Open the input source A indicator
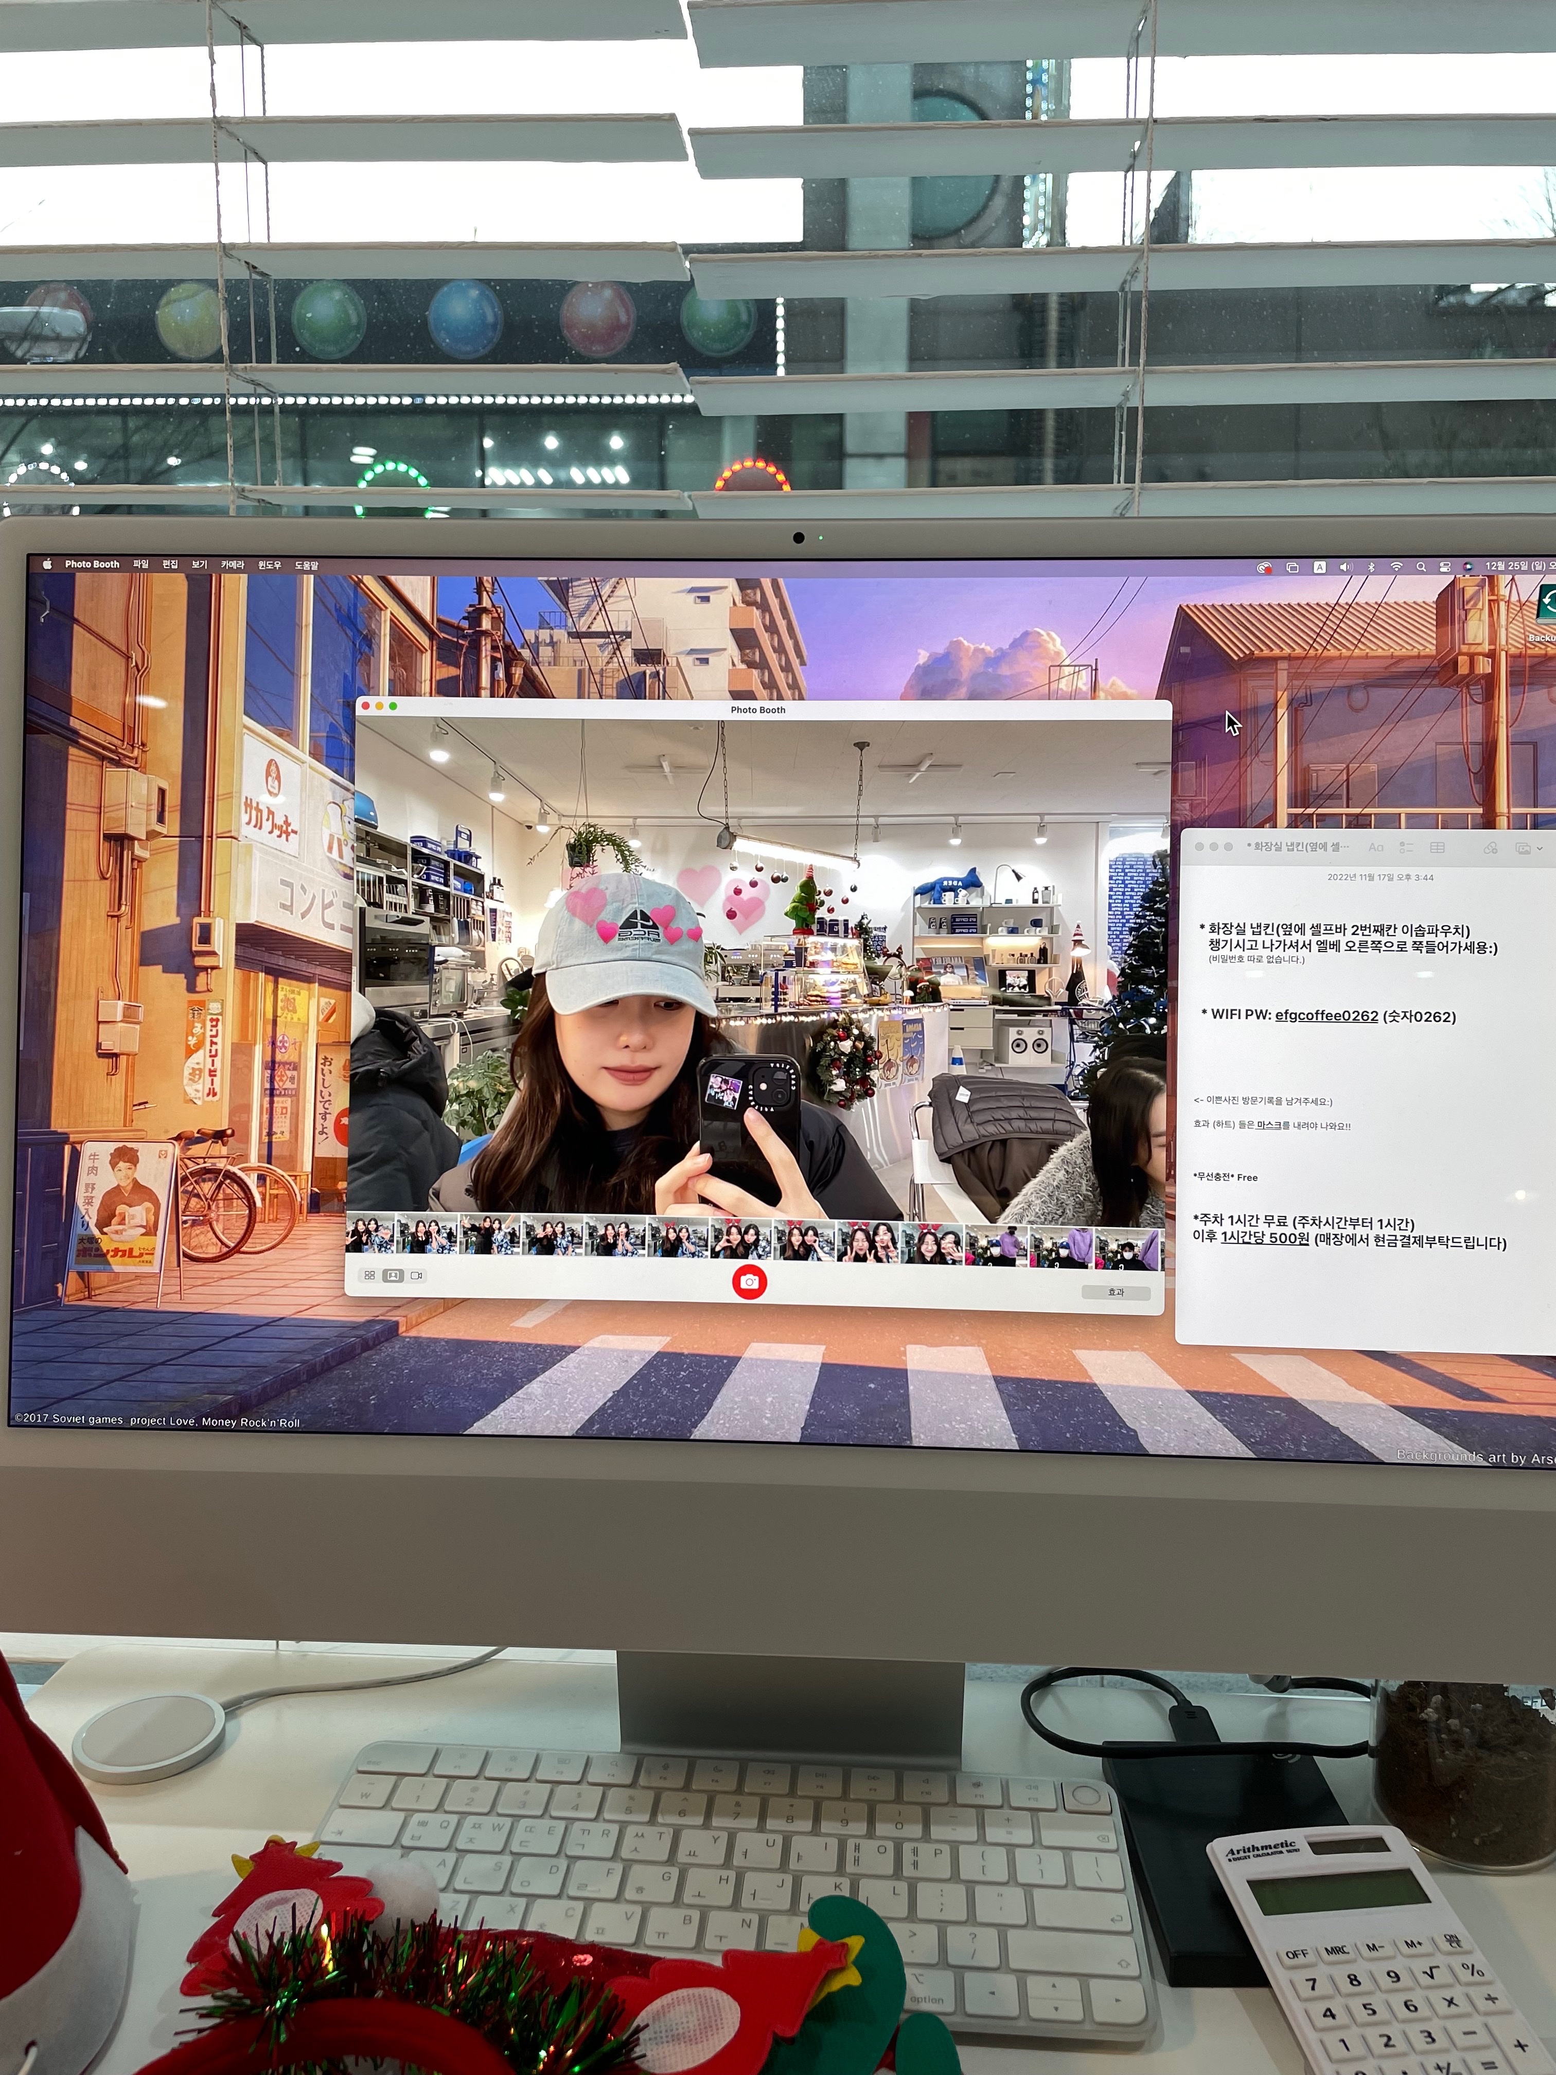The height and width of the screenshot is (2075, 1556). pos(1320,567)
